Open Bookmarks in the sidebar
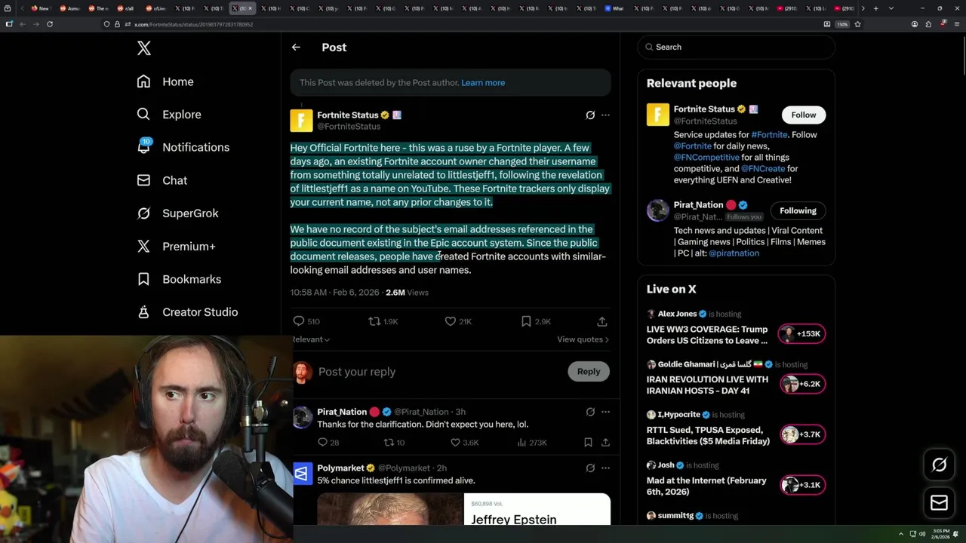Screen dimensions: 966x543 [179, 279]
